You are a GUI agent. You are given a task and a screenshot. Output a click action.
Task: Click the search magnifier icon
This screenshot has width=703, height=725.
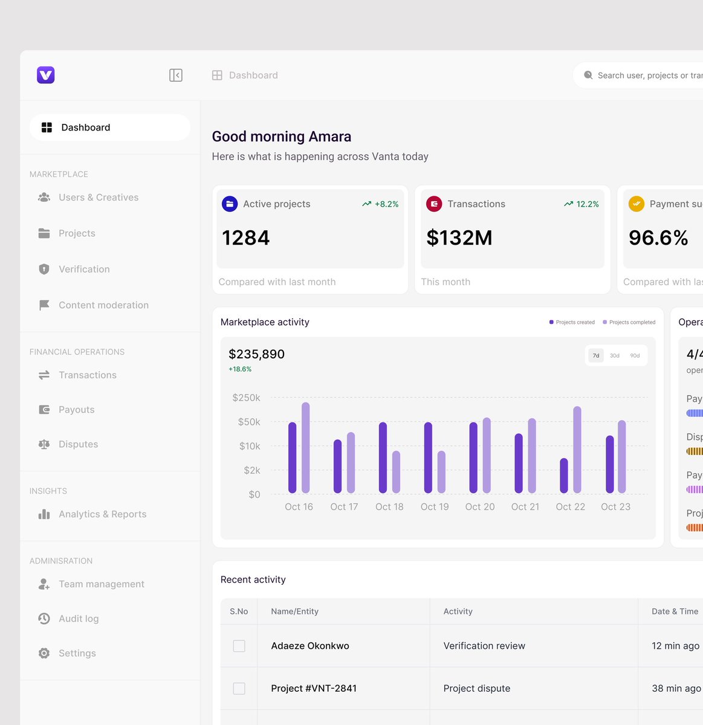coord(588,75)
